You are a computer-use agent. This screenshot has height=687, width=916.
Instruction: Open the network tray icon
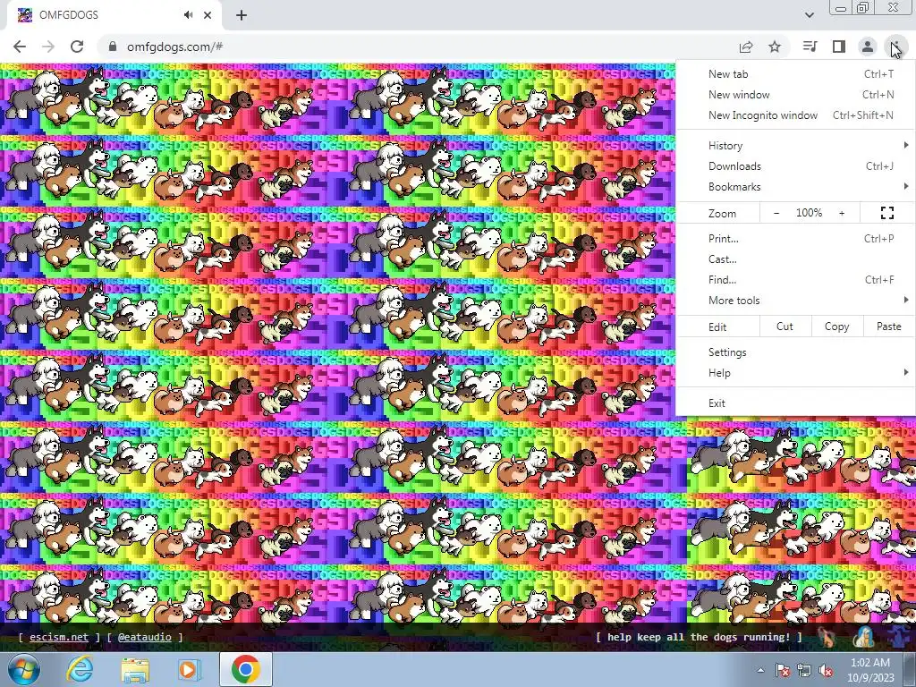804,670
